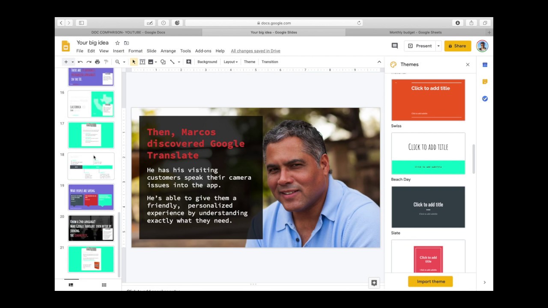Click the Theme toolbar button

[x=250, y=62]
